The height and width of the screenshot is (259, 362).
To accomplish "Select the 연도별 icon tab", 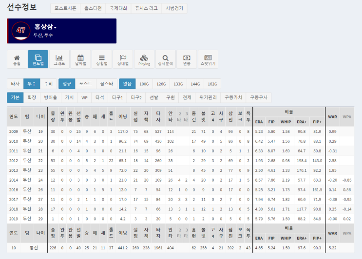I will 38,59.
